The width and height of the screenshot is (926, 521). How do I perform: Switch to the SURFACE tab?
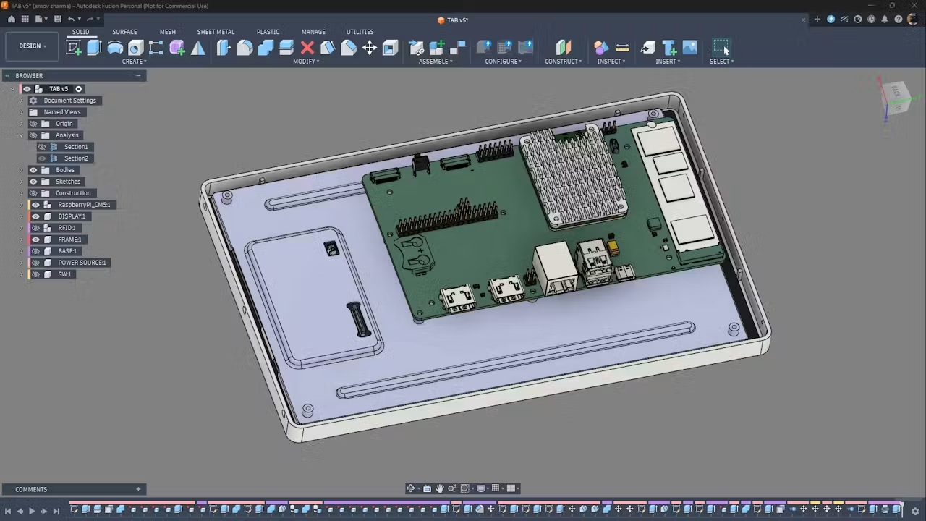point(124,32)
